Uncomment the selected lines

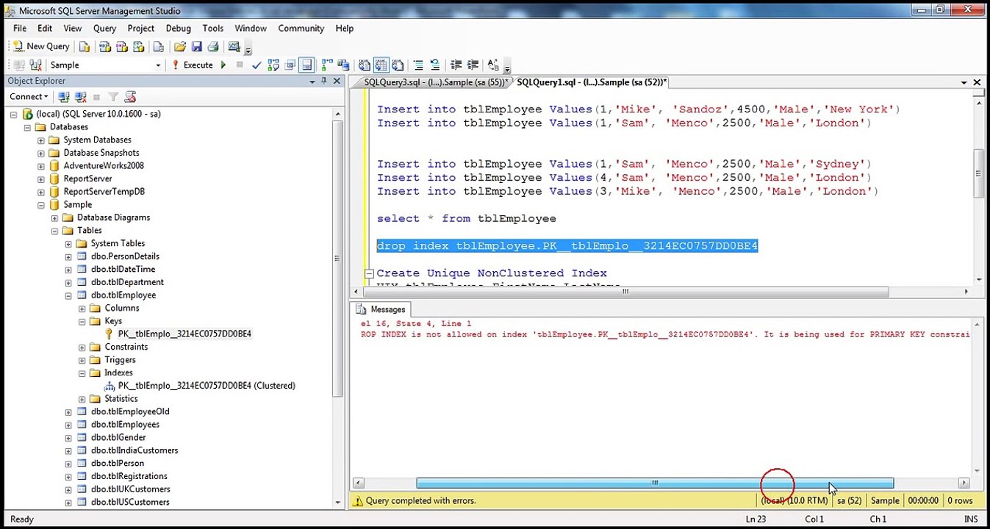(435, 65)
